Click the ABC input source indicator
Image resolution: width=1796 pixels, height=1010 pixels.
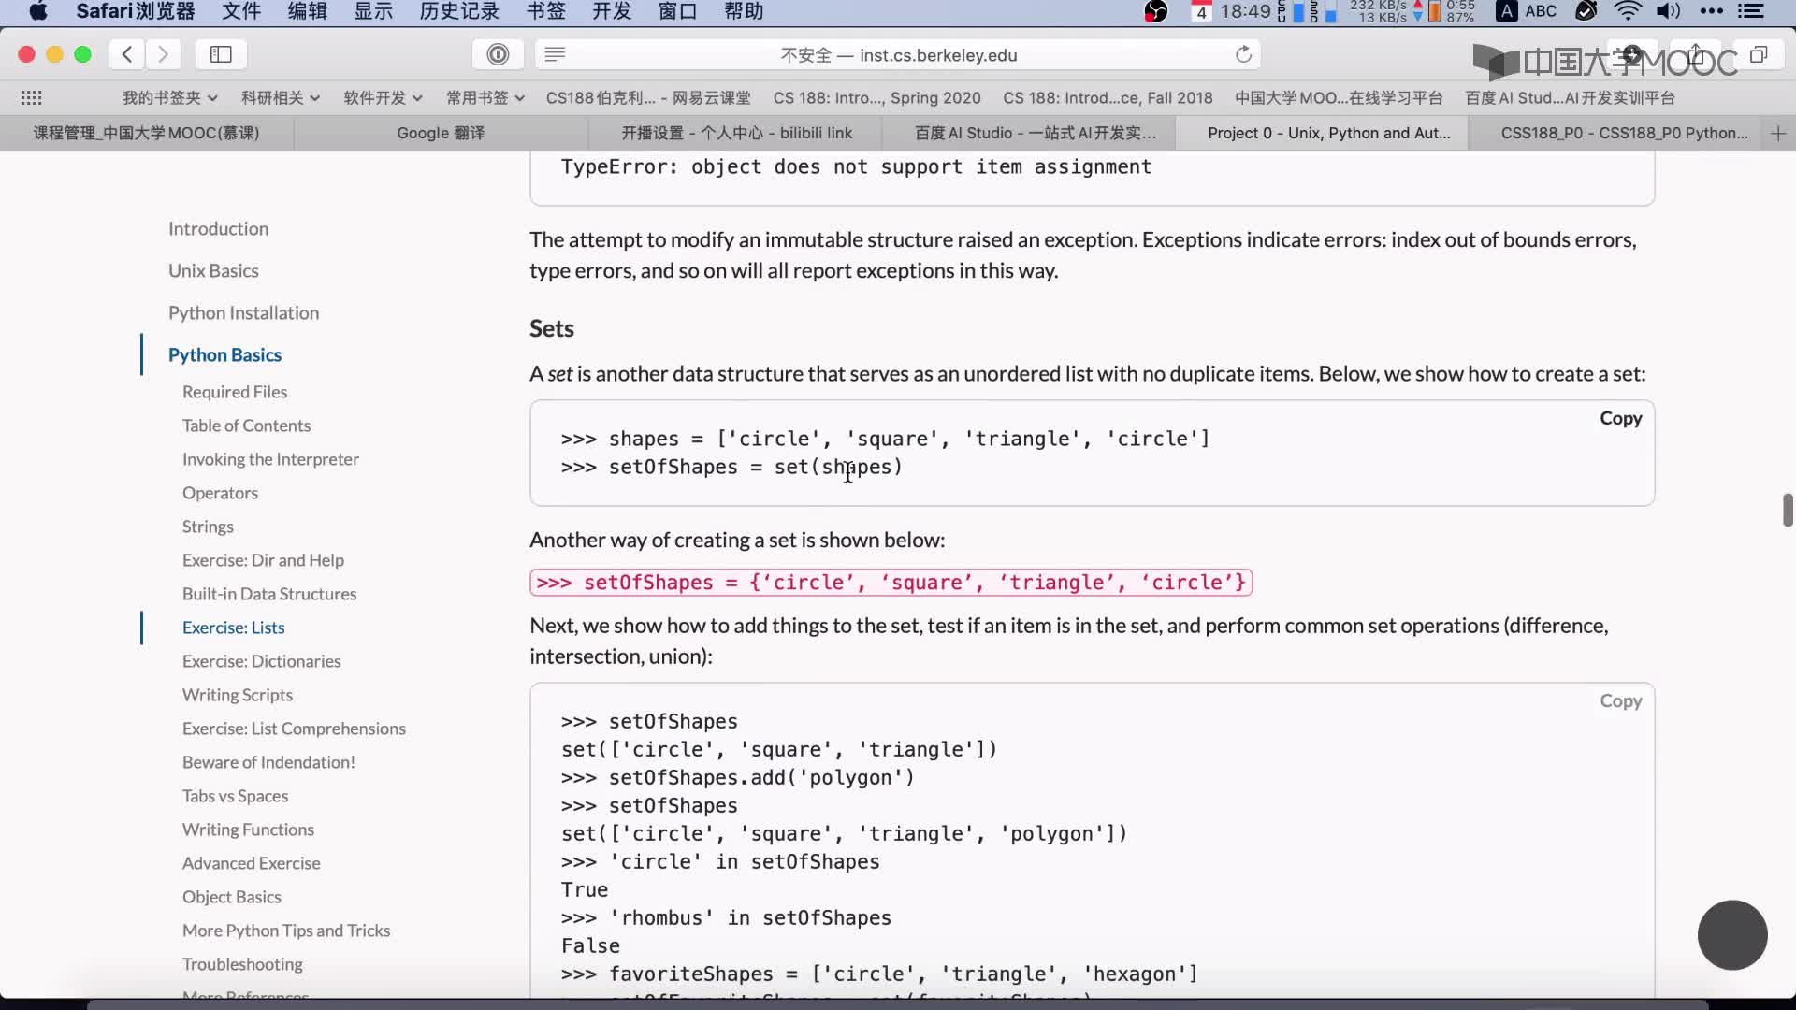[x=1527, y=11]
